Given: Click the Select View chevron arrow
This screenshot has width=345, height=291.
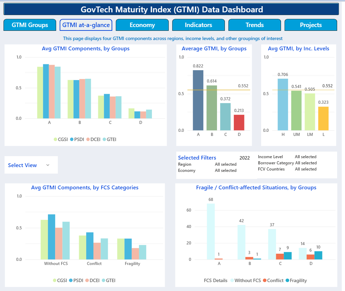Looking at the screenshot, I should 48,165.
